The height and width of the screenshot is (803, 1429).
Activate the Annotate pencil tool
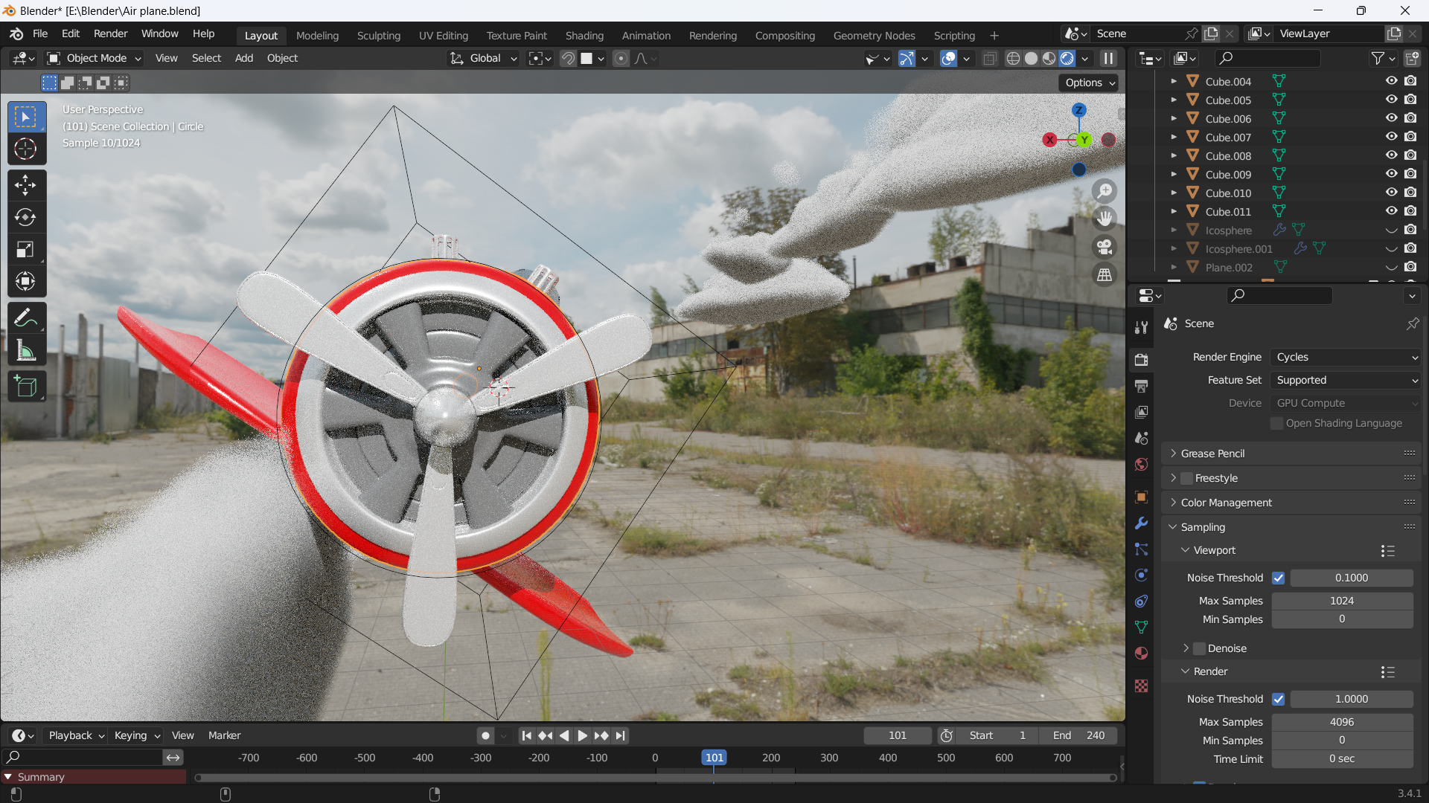pos(26,318)
